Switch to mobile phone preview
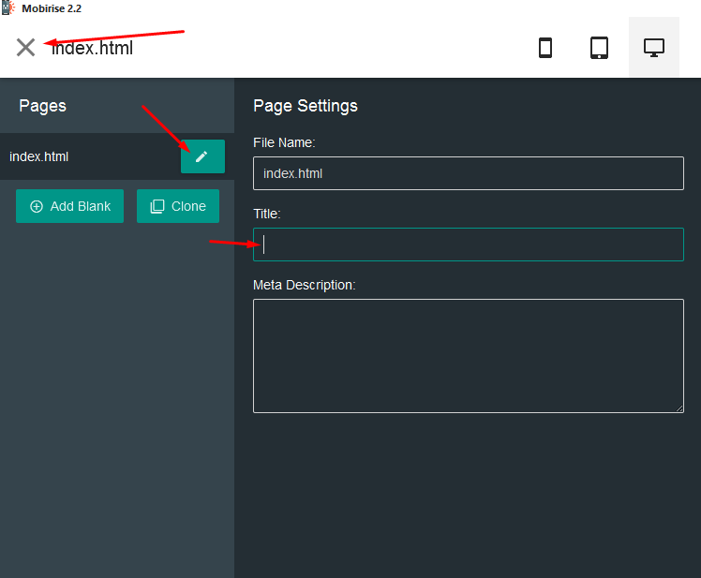 tap(545, 48)
